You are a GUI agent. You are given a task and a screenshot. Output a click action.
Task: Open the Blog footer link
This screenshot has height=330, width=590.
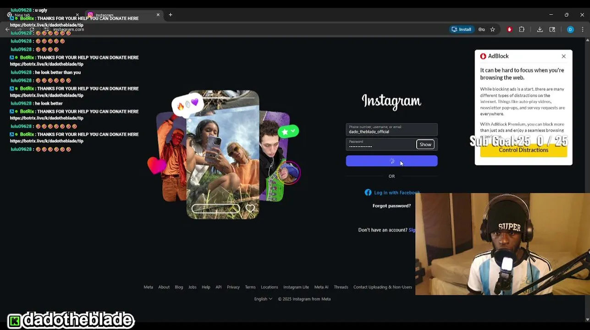[x=179, y=287]
